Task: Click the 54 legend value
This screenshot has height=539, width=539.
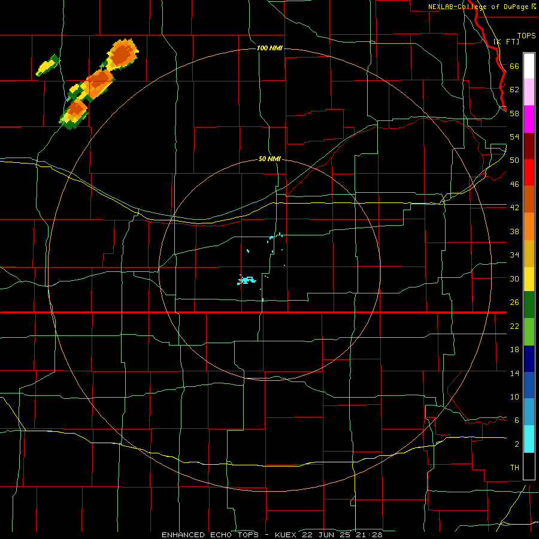Action: pos(514,137)
